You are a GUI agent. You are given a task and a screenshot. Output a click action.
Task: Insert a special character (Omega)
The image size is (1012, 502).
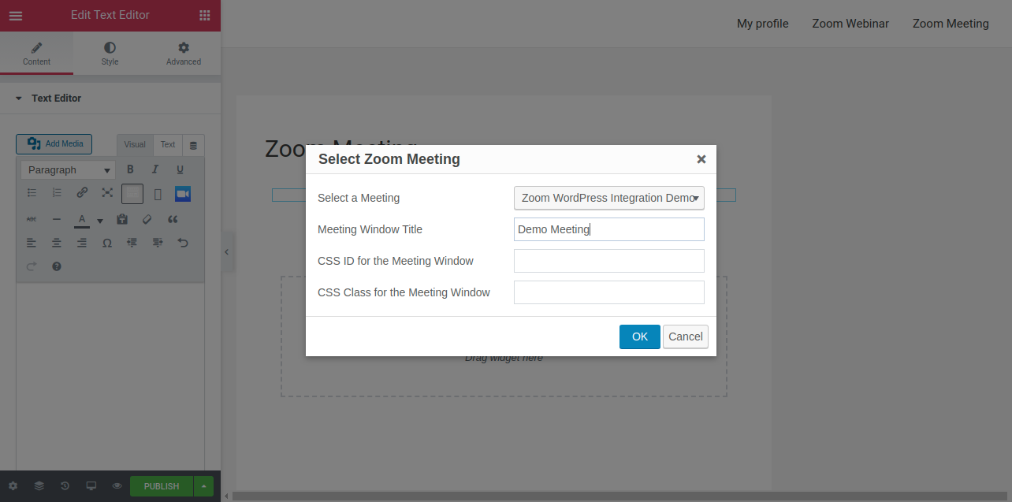point(107,243)
